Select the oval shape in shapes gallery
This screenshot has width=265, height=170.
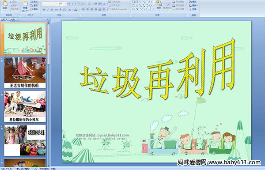pyautogui.click(x=151, y=2)
